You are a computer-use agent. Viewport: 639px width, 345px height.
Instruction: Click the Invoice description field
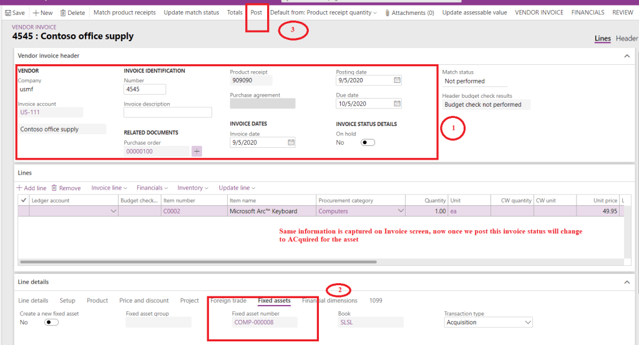(168, 113)
